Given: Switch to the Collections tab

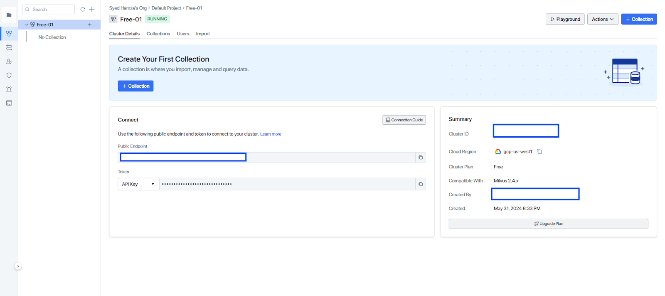Looking at the screenshot, I should [x=158, y=34].
